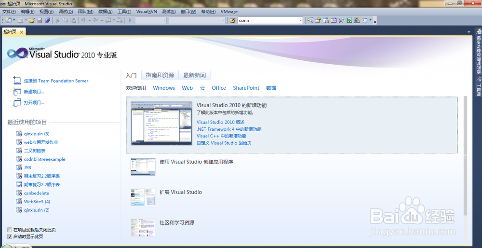Open recent project csdnbintreeexample
The width and height of the screenshot is (482, 248).
[x=44, y=159]
